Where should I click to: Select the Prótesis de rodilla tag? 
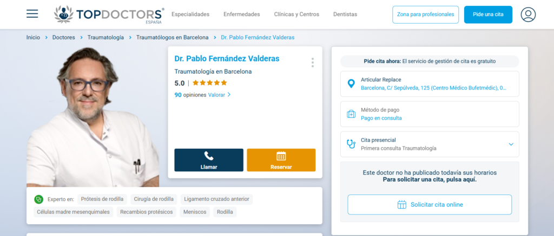102,199
